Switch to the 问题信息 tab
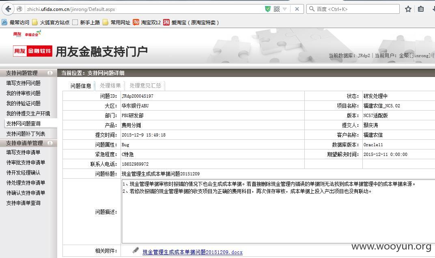 [81, 86]
